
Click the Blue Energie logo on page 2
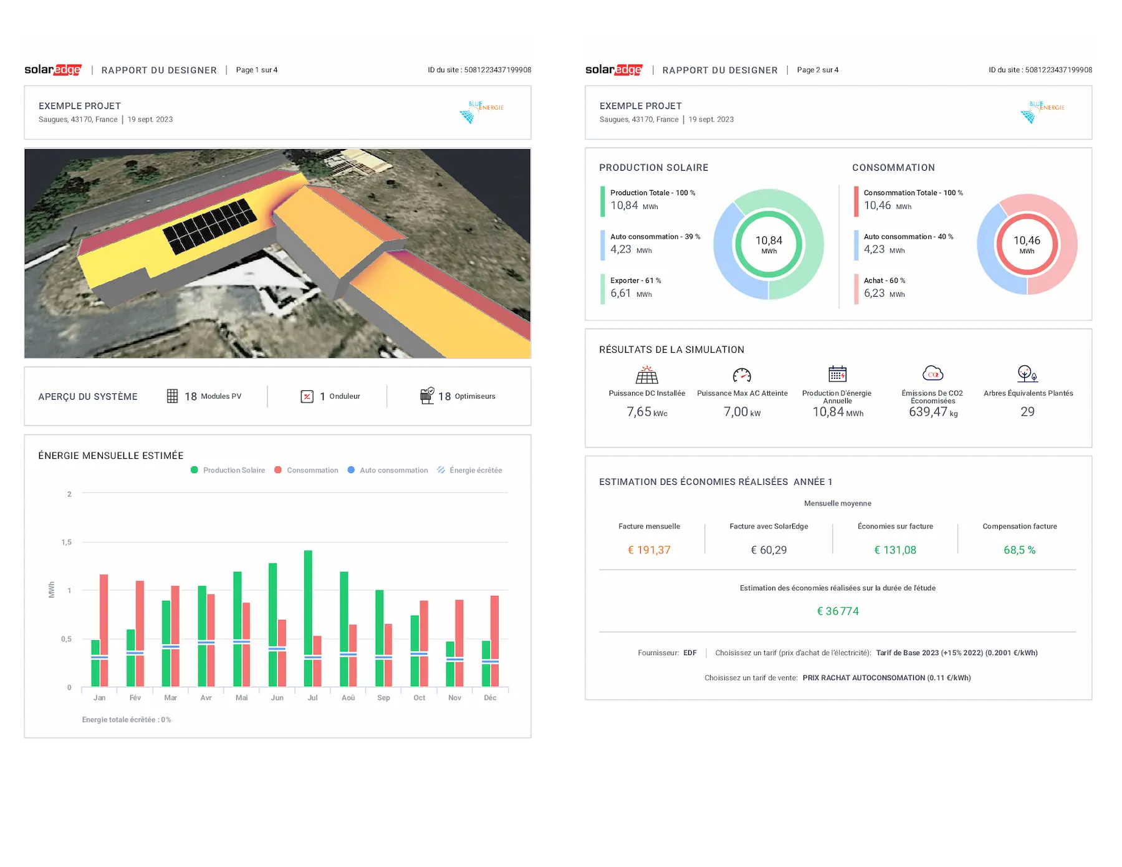coord(1042,112)
